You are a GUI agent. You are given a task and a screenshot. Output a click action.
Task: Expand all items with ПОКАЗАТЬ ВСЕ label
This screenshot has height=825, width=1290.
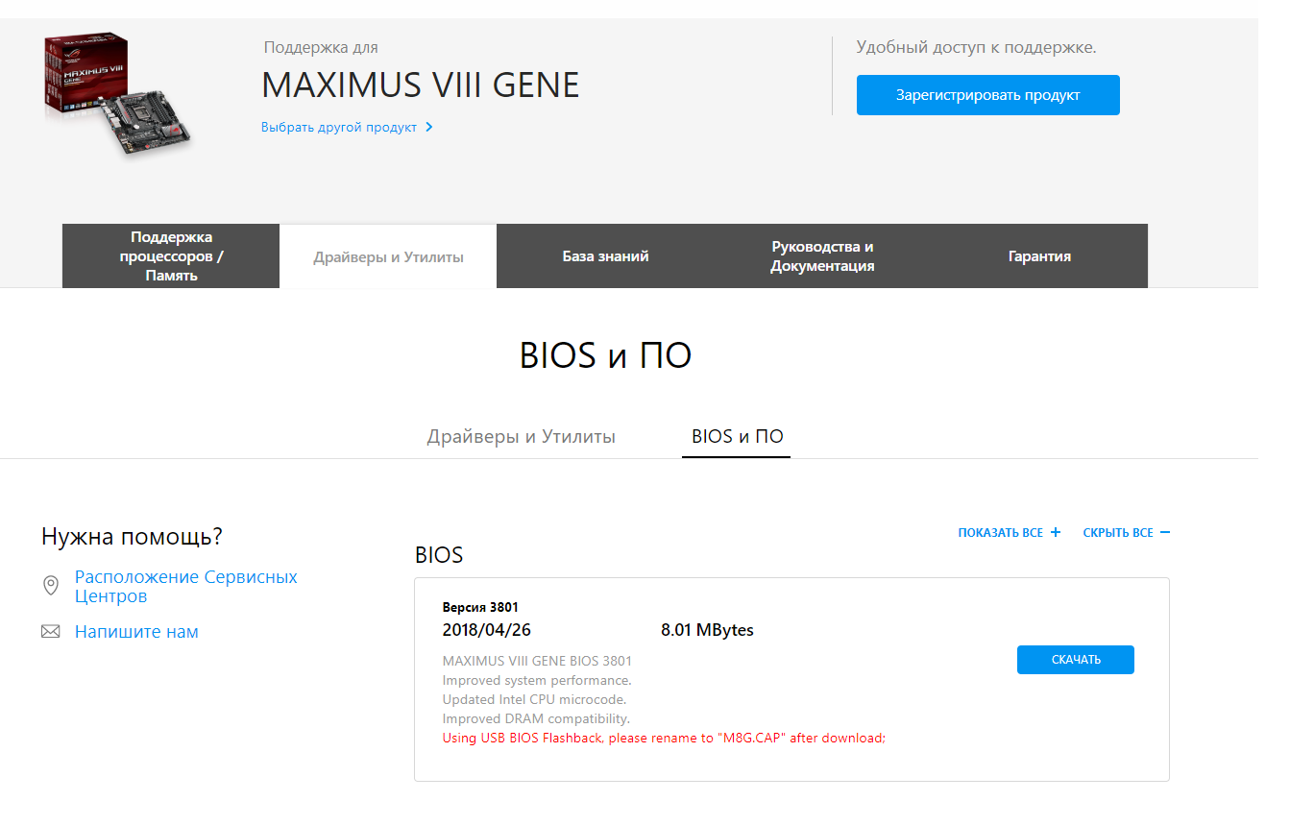click(1000, 533)
